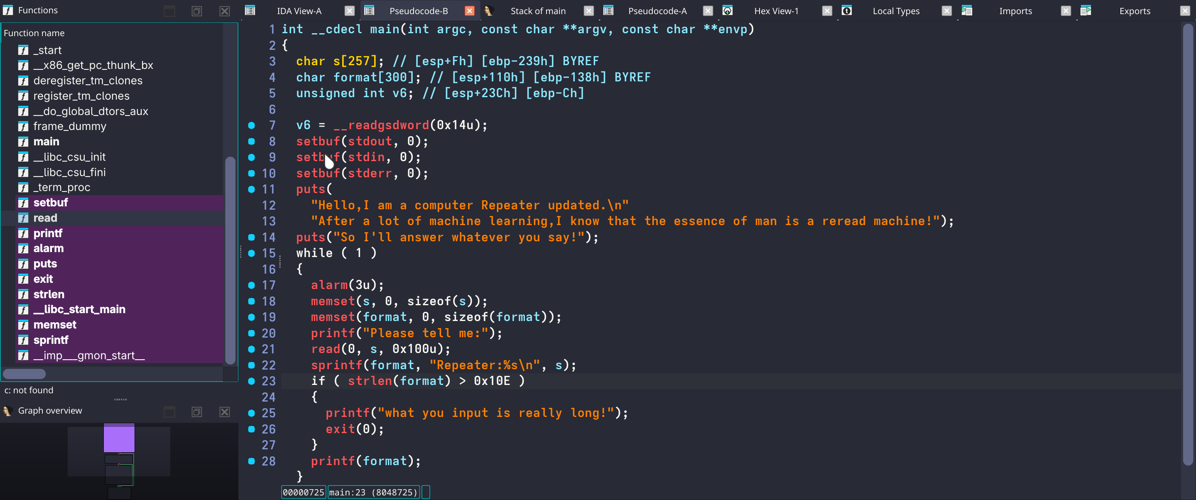
Task: Click the Graph overview panel icon
Action: (8, 411)
